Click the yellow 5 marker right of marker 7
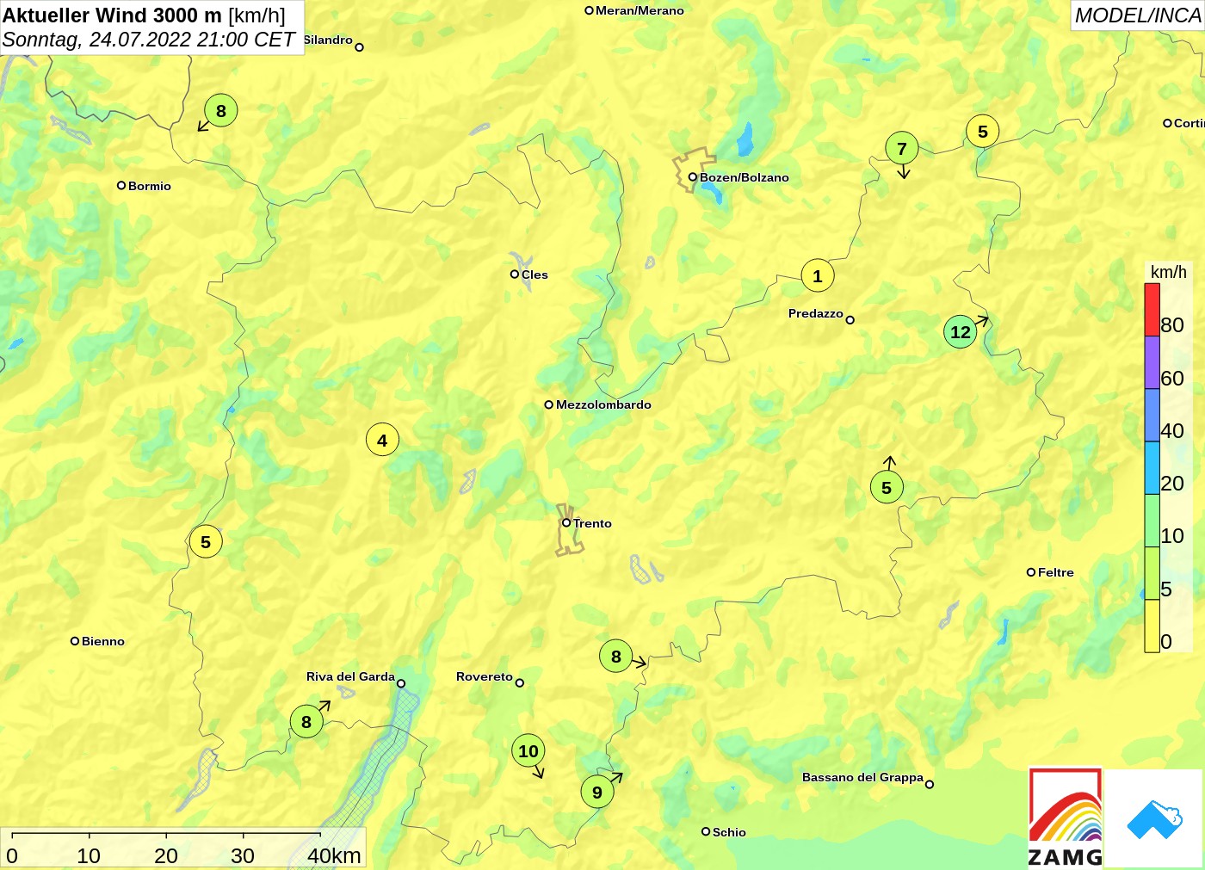 [x=983, y=132]
